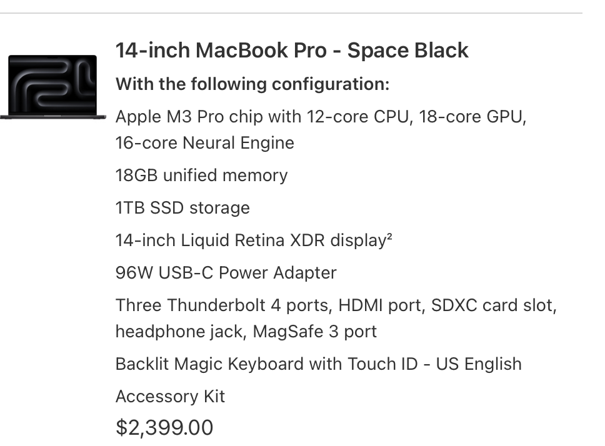Click the Accessory Kit line

tap(170, 396)
